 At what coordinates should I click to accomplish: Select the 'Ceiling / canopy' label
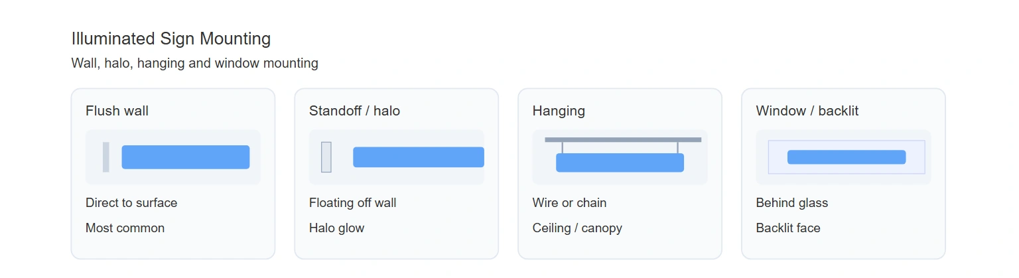click(577, 228)
